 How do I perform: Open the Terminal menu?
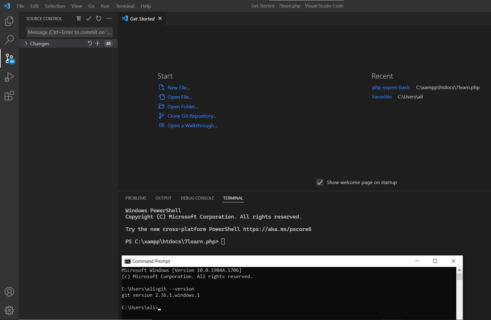pyautogui.click(x=125, y=6)
